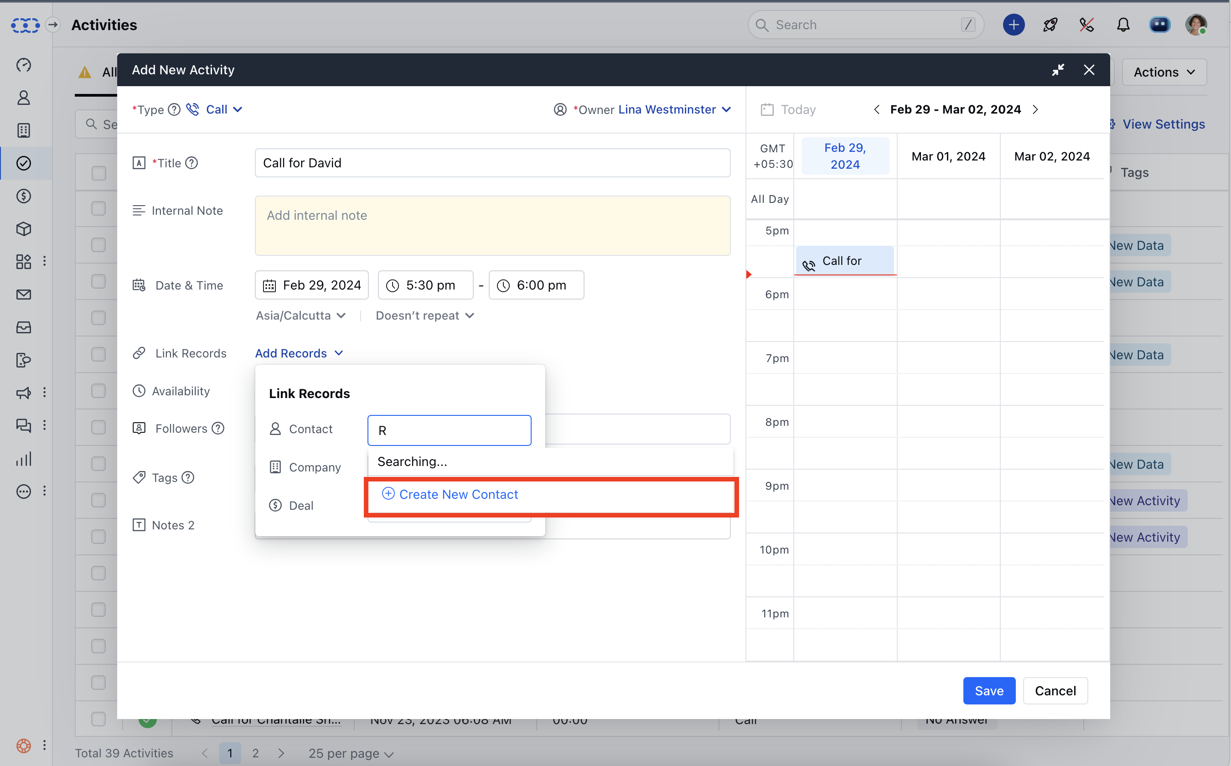Collapse the Add New Activity dialog
This screenshot has width=1231, height=766.
[1058, 70]
